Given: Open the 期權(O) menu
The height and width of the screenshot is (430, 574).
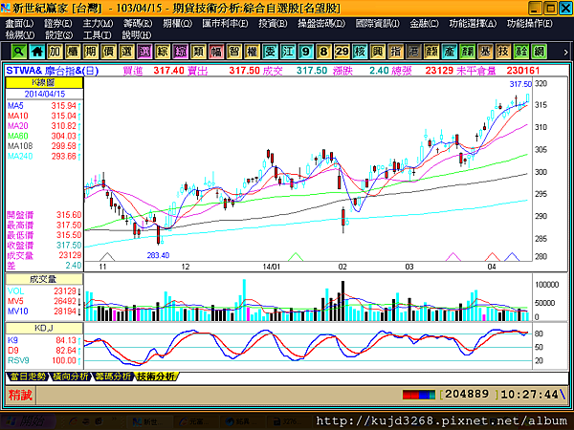Looking at the screenshot, I should [x=177, y=24].
